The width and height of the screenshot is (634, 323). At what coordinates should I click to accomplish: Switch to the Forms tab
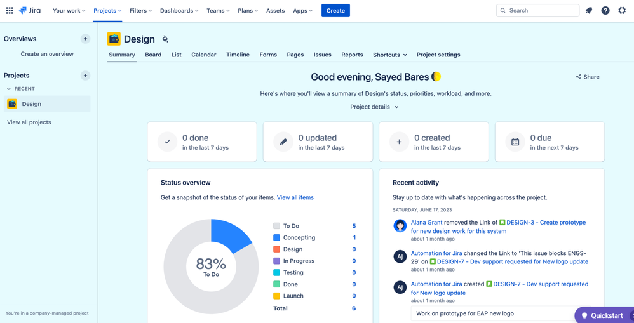pyautogui.click(x=268, y=55)
